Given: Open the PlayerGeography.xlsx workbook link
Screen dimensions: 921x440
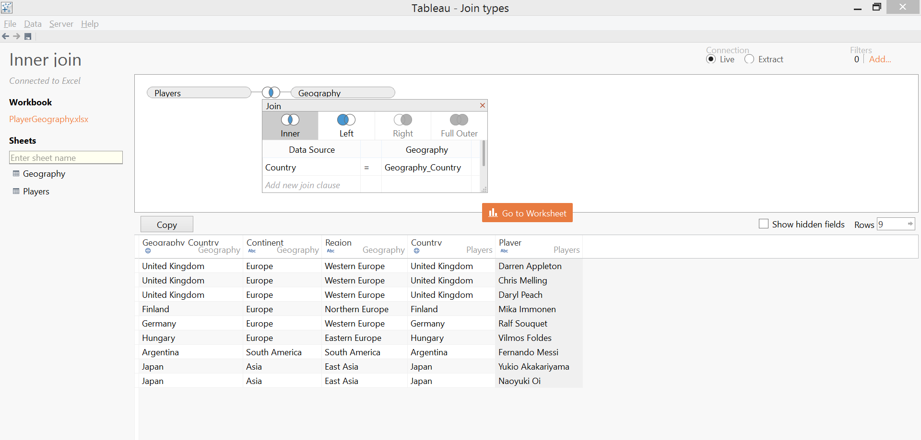Looking at the screenshot, I should (x=49, y=119).
